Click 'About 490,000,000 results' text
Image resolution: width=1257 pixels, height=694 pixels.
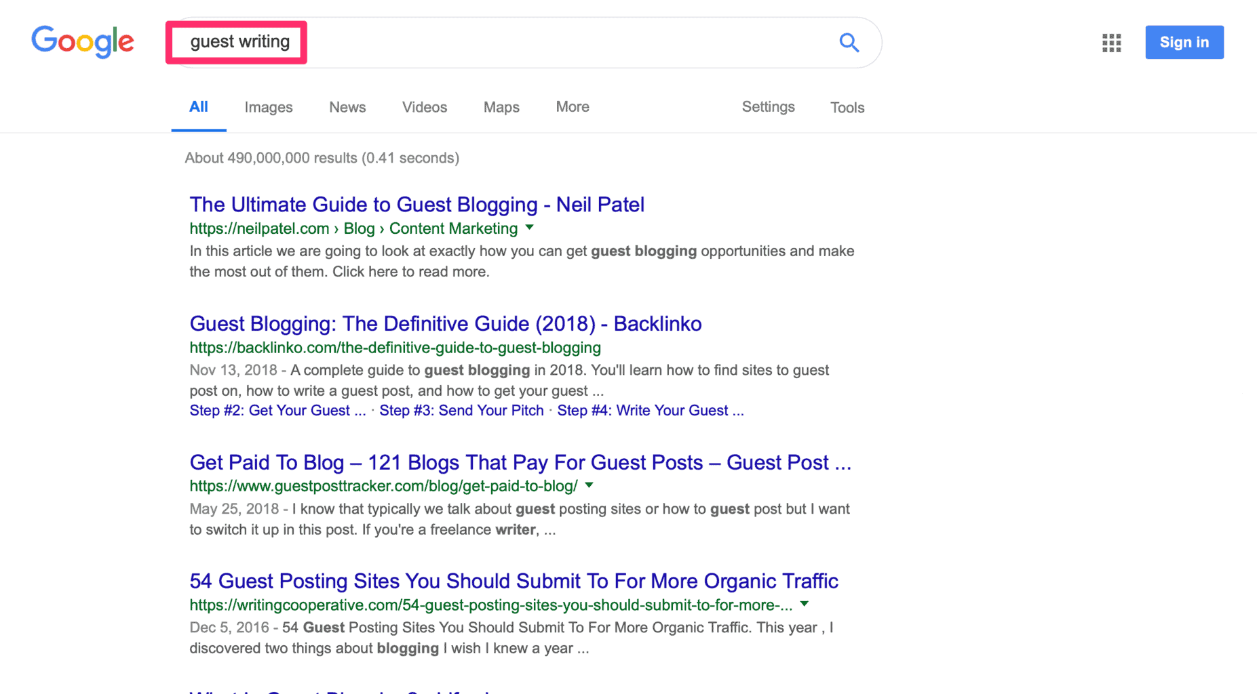322,158
